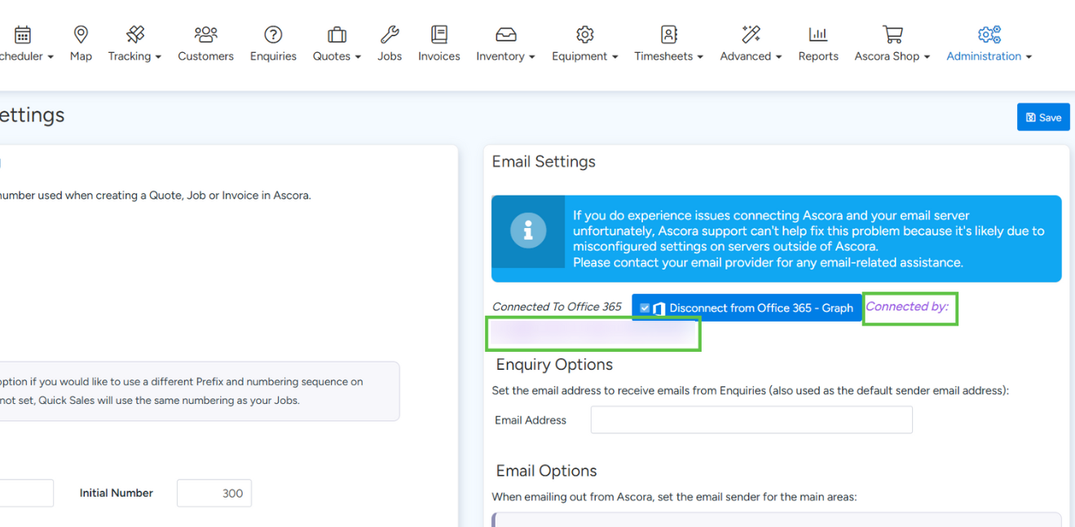
Task: Click the Save button
Action: point(1043,117)
